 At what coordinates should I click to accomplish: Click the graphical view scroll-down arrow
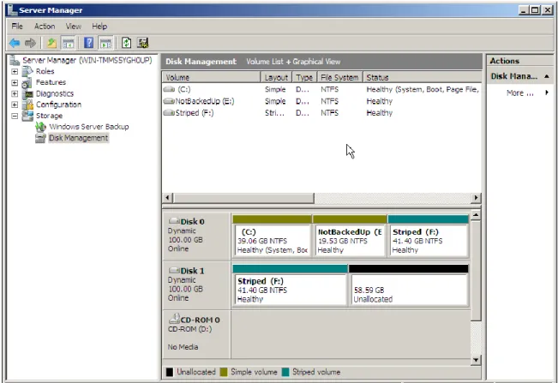coord(476,360)
